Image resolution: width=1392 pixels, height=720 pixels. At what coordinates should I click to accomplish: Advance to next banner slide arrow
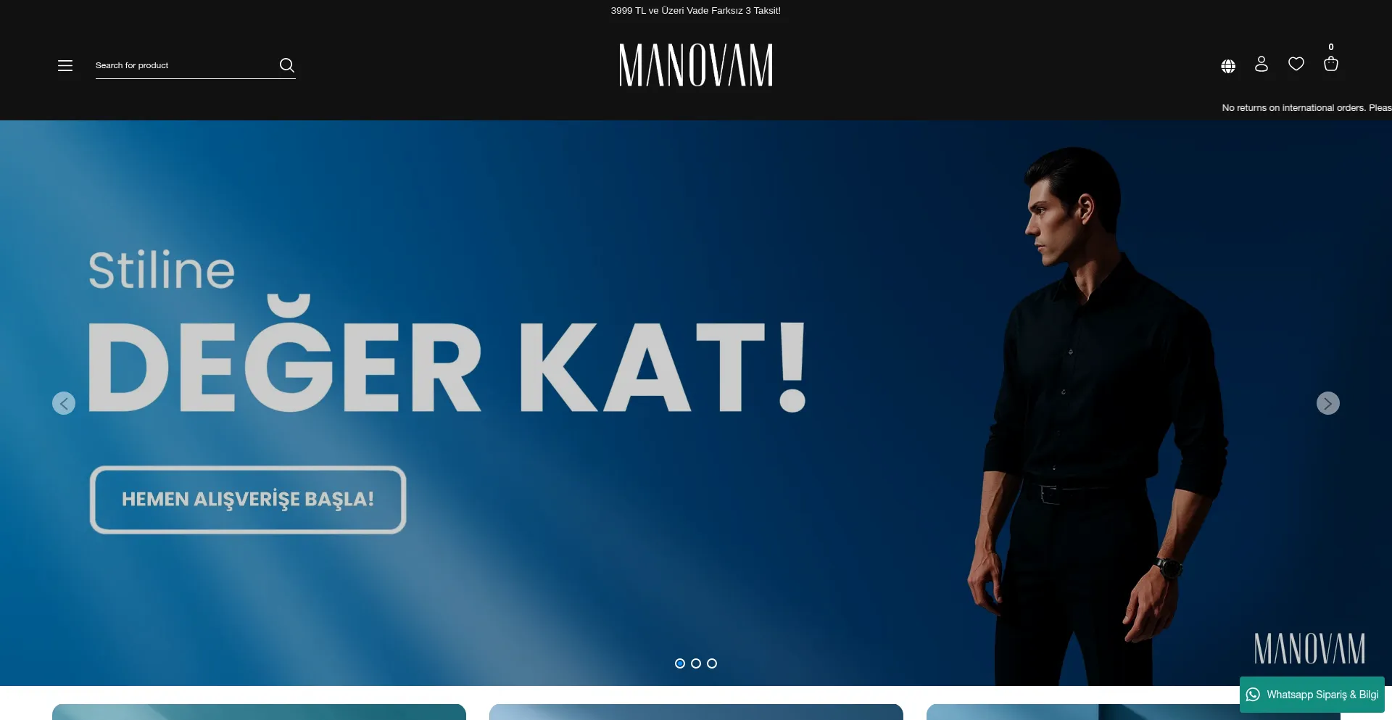coord(1328,403)
